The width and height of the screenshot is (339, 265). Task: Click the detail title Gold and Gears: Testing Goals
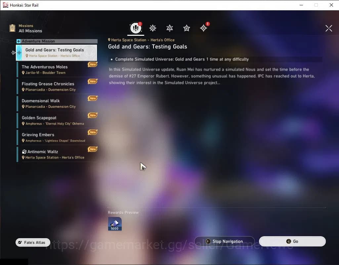point(148,47)
